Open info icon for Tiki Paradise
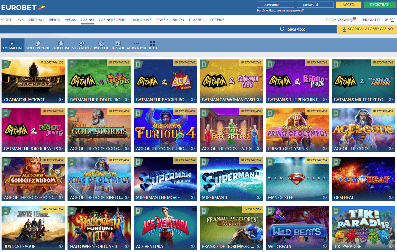 (391, 246)
